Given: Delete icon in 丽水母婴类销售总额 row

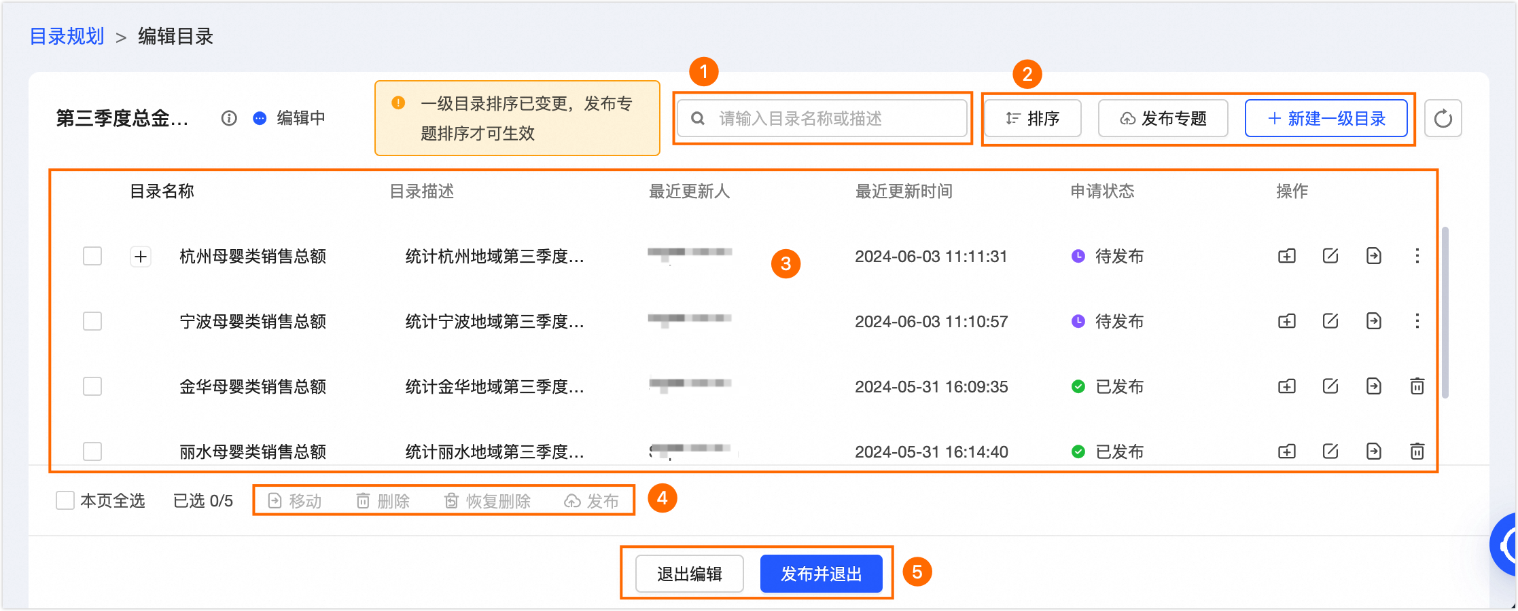Looking at the screenshot, I should 1417,451.
